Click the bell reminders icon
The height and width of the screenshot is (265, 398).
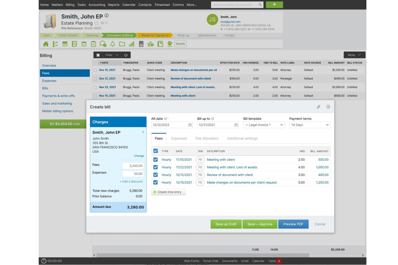pos(113,44)
